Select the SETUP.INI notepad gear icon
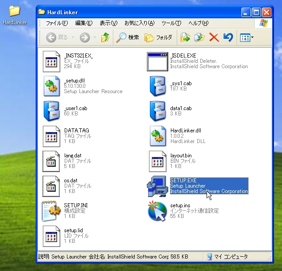The width and height of the screenshot is (282, 271). [x=51, y=211]
